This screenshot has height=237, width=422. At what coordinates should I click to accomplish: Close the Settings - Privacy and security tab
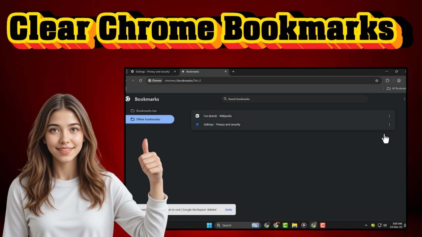(x=175, y=71)
